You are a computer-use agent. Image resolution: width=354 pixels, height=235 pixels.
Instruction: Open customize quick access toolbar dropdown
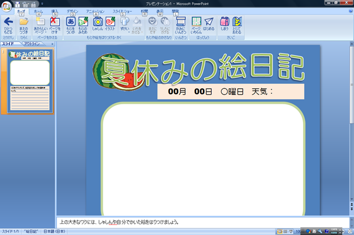click(x=42, y=4)
